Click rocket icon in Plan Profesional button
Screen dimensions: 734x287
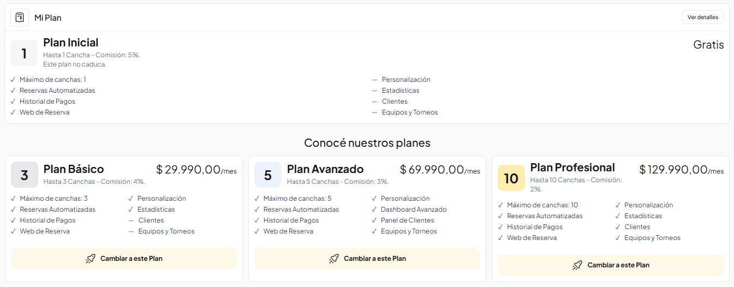click(577, 265)
